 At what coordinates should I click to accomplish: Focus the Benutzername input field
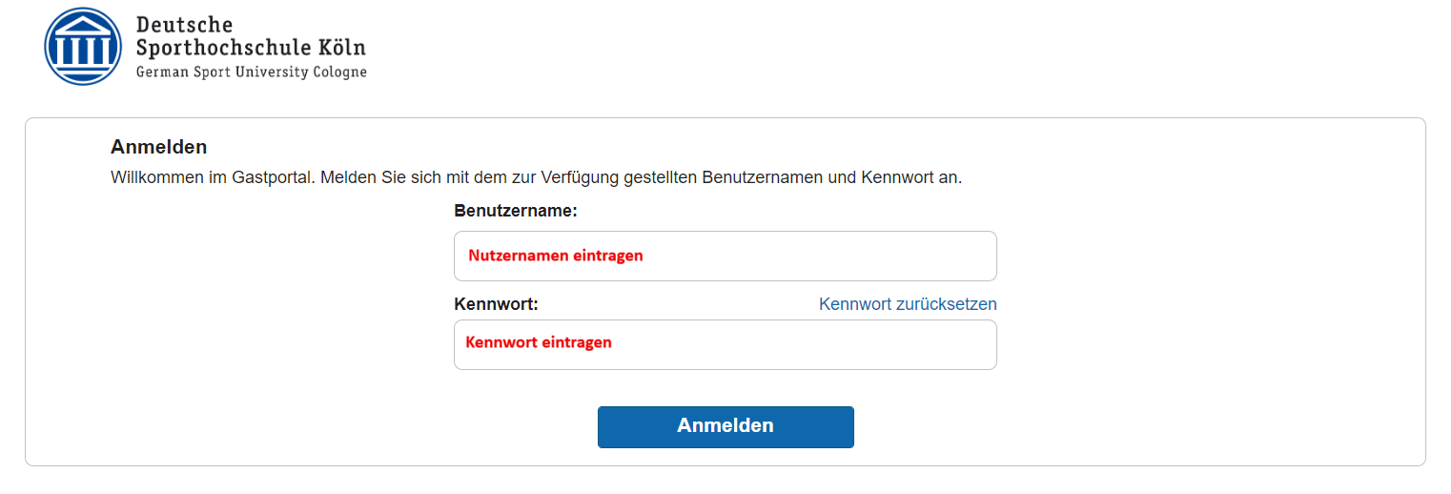(725, 256)
